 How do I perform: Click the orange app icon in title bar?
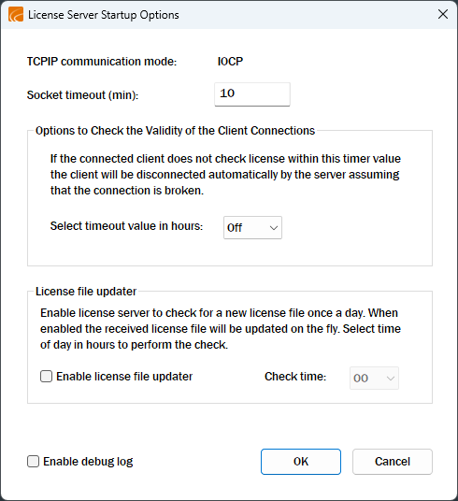(x=16, y=15)
